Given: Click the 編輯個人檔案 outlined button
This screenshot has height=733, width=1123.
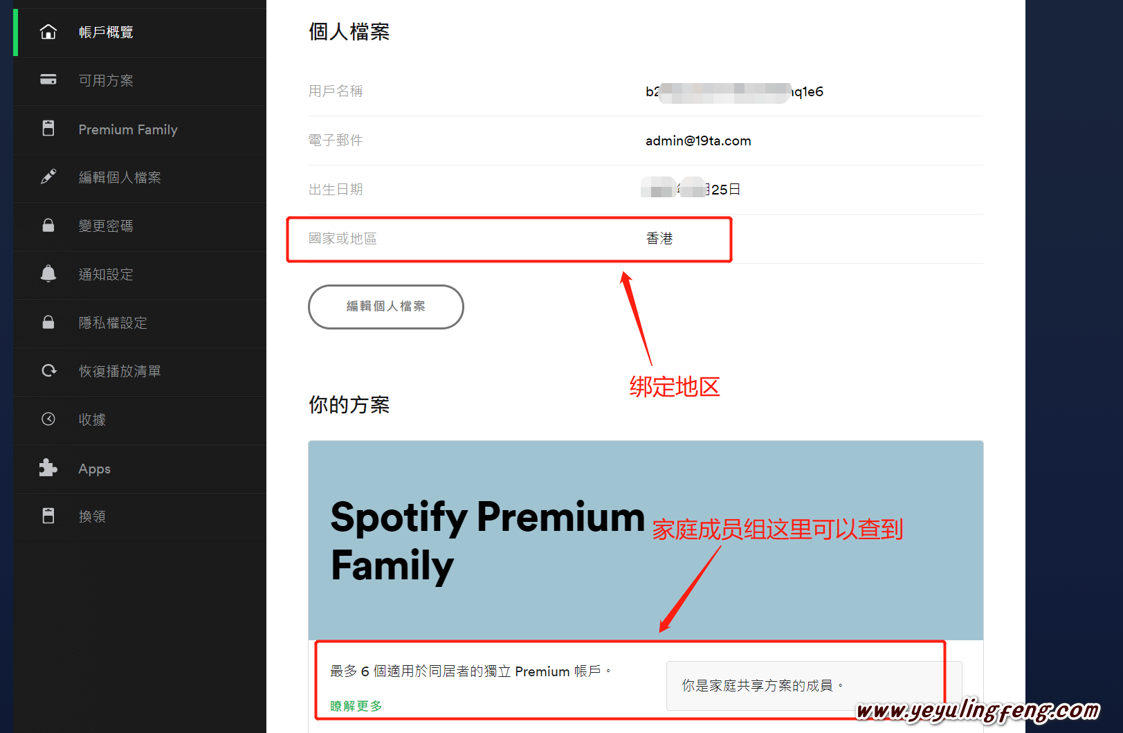Looking at the screenshot, I should (x=386, y=307).
